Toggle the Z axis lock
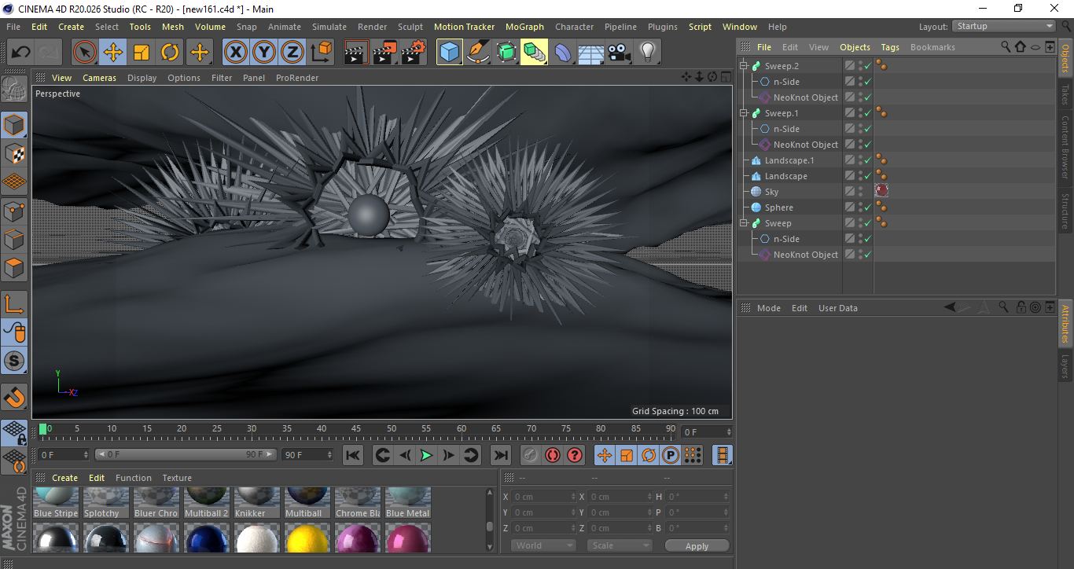The width and height of the screenshot is (1074, 569). point(292,53)
